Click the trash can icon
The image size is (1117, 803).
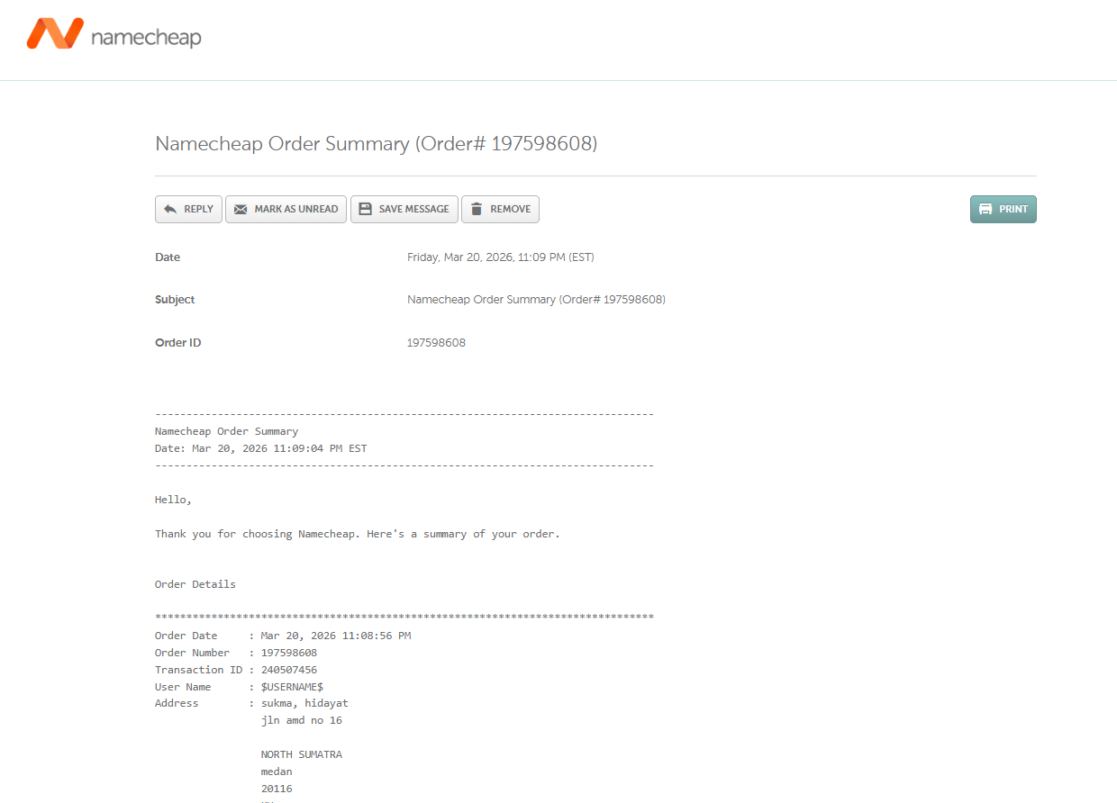pos(477,209)
